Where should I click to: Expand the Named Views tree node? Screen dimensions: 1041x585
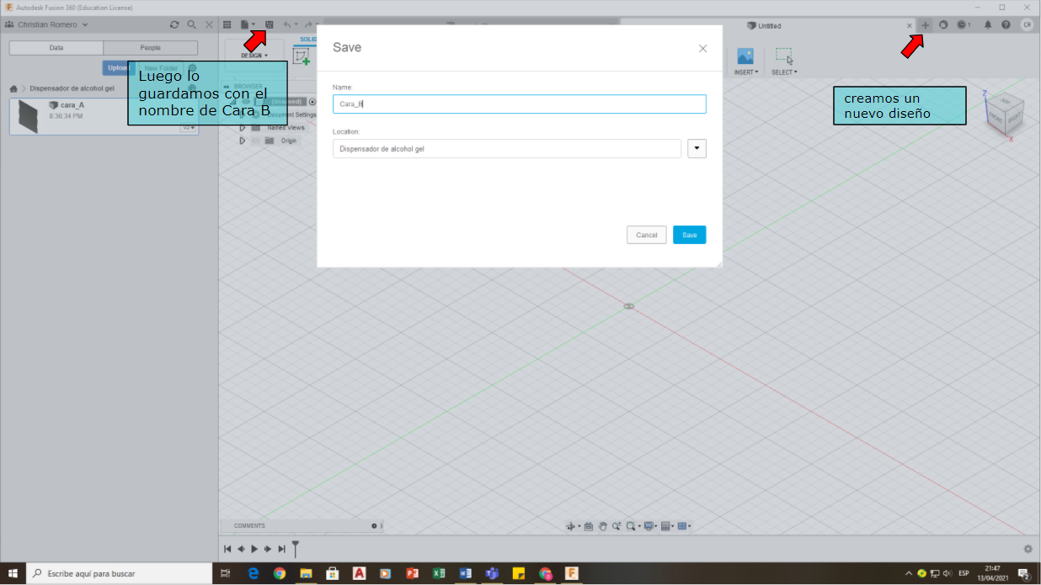click(x=242, y=128)
